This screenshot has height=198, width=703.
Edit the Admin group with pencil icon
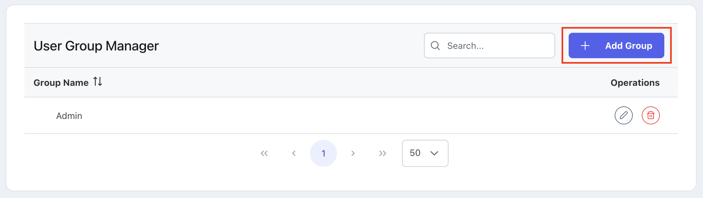(624, 115)
